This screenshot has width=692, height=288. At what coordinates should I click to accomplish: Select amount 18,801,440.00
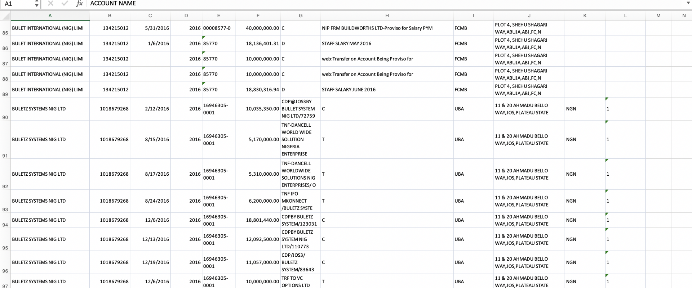pyautogui.click(x=258, y=220)
